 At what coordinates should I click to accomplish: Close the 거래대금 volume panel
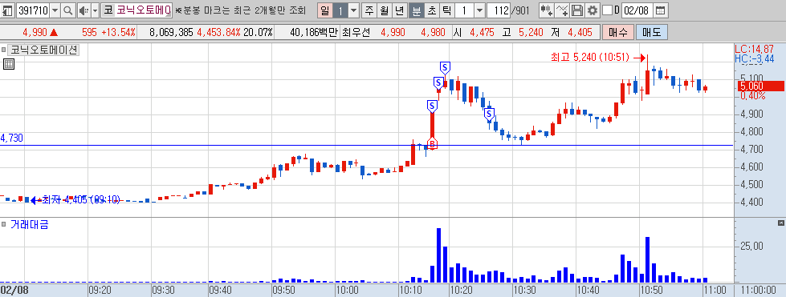780,223
